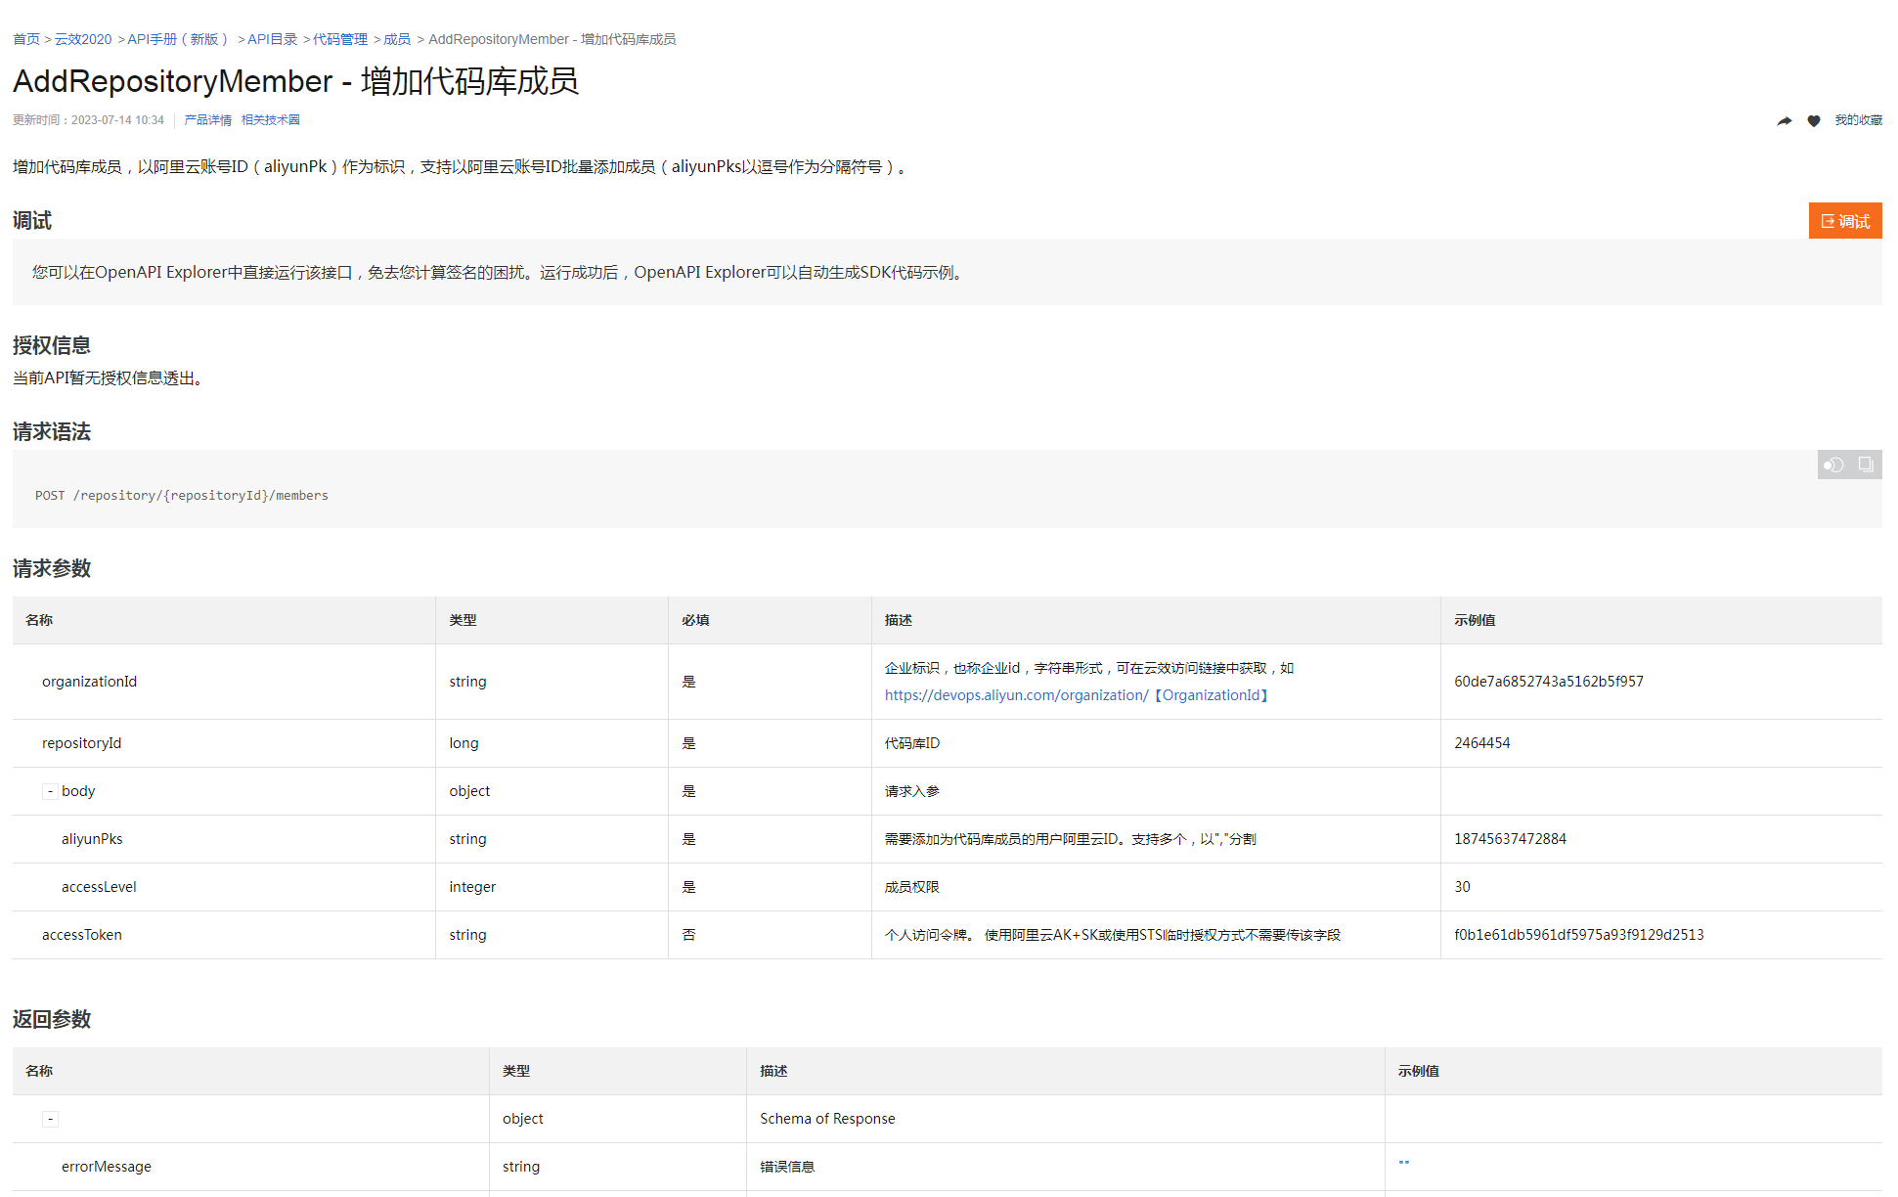The width and height of the screenshot is (1898, 1197).
Task: Click the orange 调试 debug button
Action: tap(1845, 221)
